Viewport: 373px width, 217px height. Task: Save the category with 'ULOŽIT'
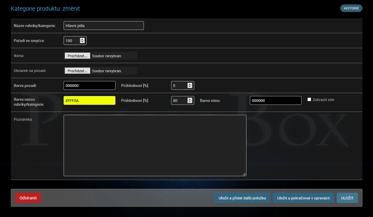click(347, 198)
